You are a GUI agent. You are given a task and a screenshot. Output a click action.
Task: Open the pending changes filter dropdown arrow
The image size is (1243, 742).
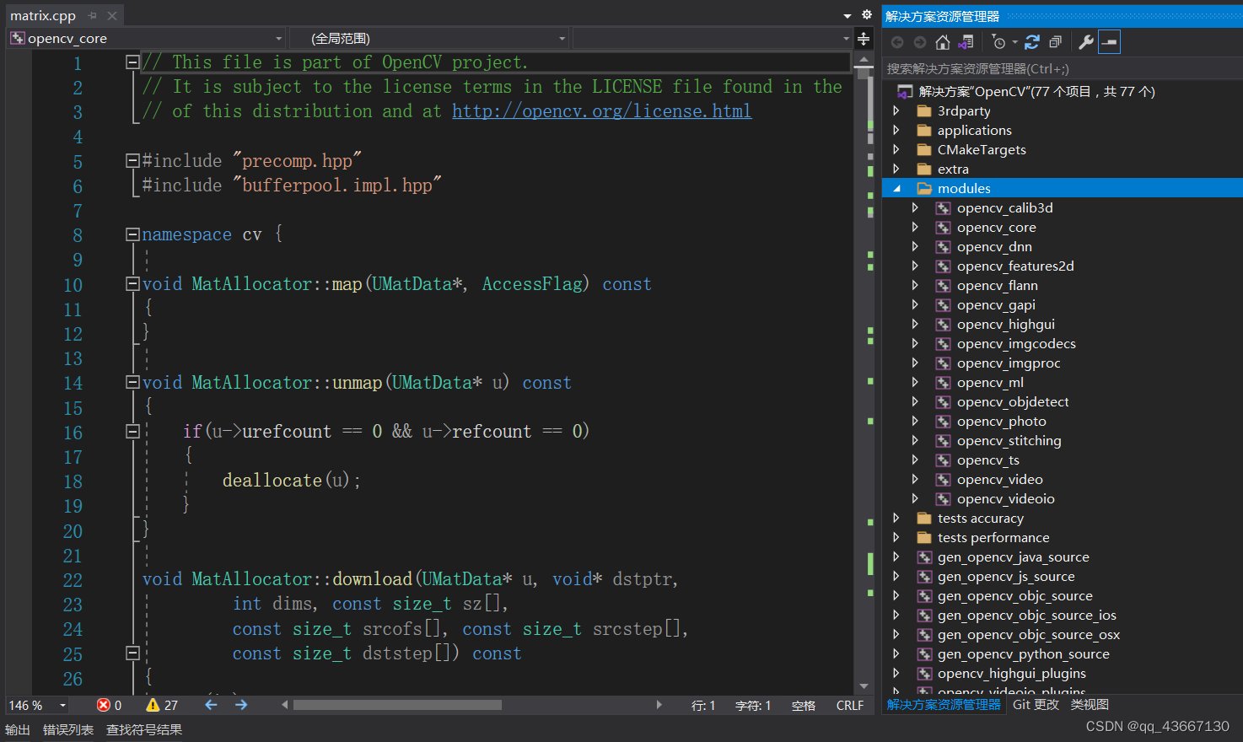[x=1014, y=42]
